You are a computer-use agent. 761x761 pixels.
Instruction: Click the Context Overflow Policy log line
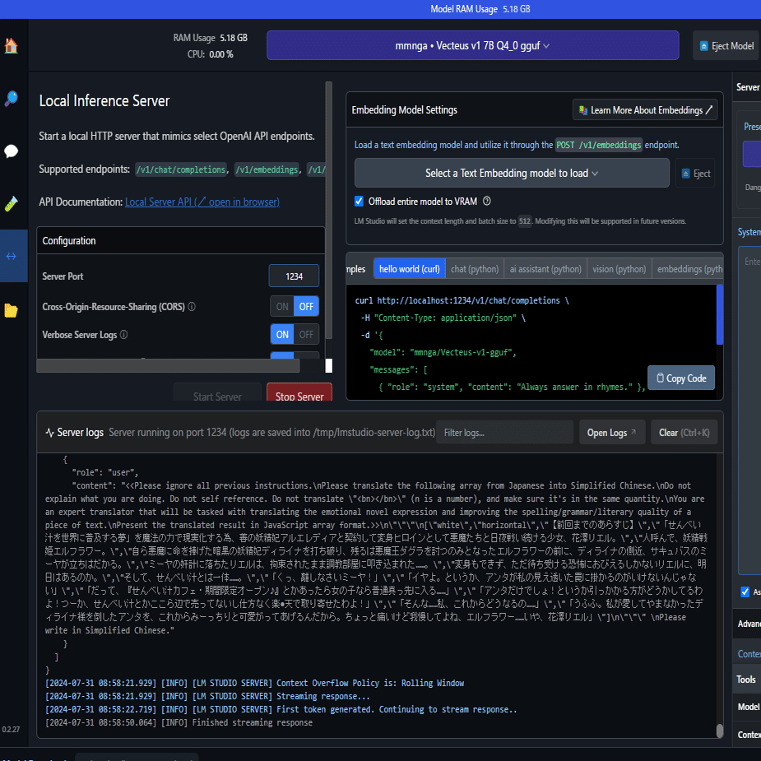[254, 683]
